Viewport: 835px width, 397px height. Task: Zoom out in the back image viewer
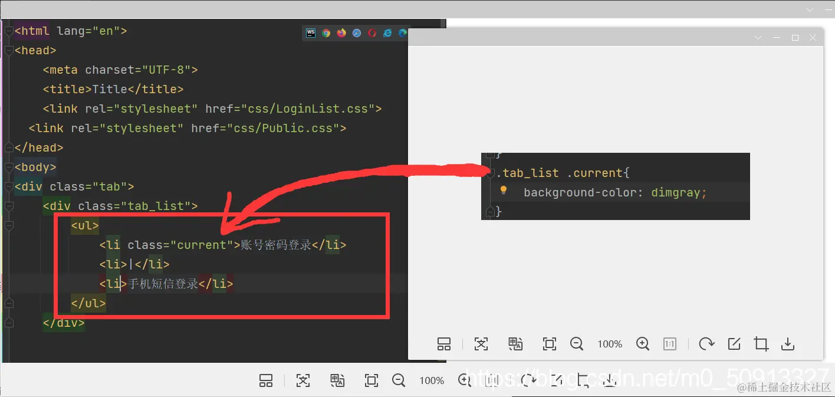coord(399,380)
